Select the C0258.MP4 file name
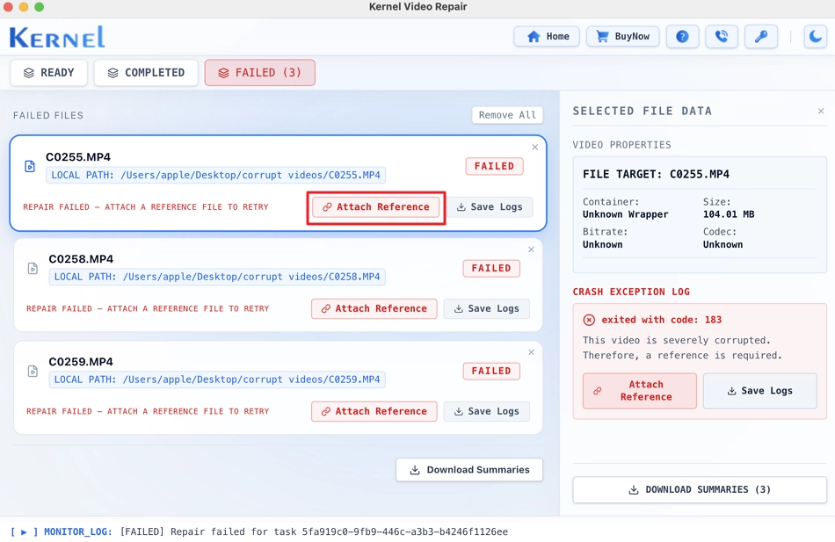This screenshot has width=835, height=542. click(x=81, y=259)
